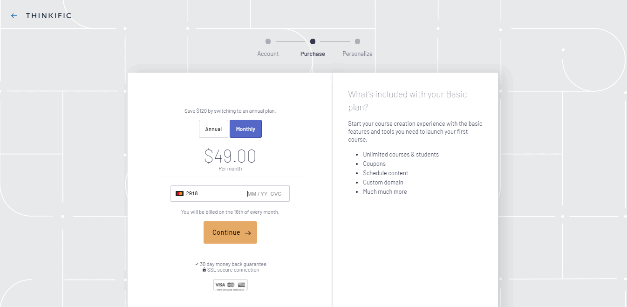627x307 pixels.
Task: Click the Personalize step dot
Action: point(357,41)
